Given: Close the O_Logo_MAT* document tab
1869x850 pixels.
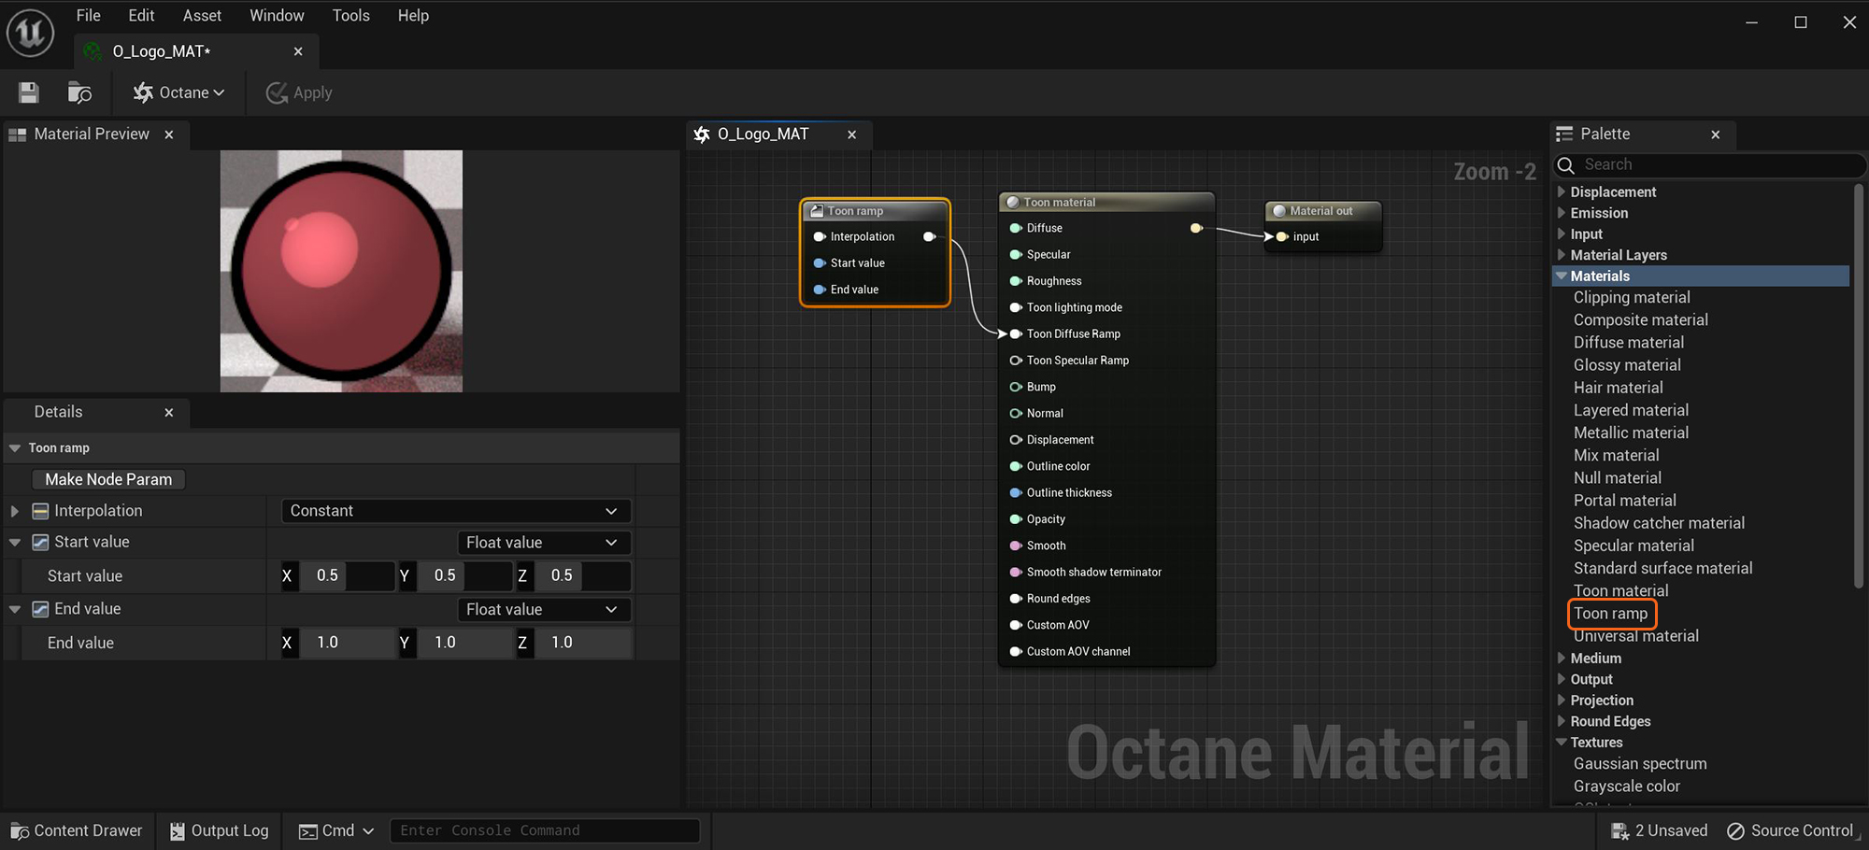Looking at the screenshot, I should pos(298,51).
